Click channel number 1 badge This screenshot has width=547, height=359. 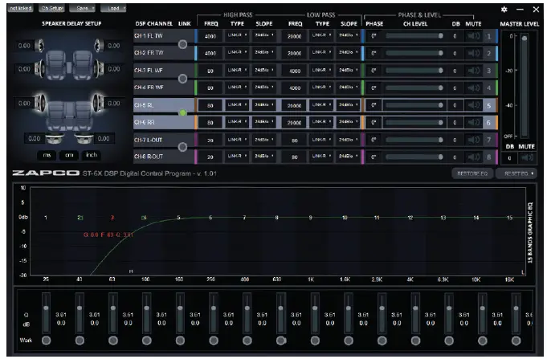point(488,36)
